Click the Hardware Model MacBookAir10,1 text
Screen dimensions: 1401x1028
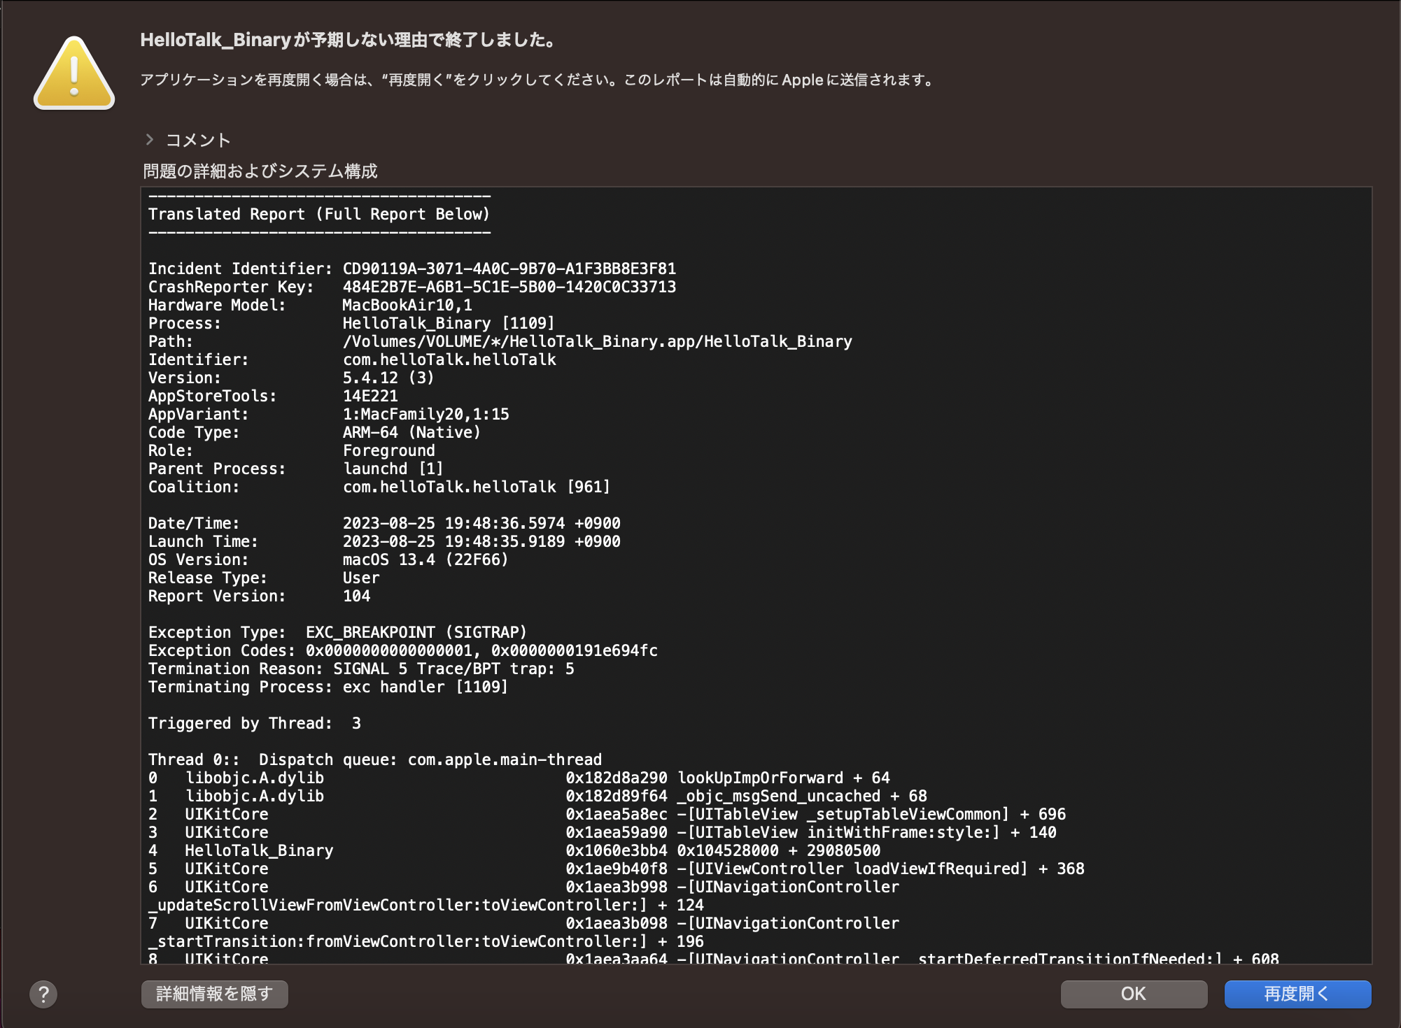click(407, 305)
